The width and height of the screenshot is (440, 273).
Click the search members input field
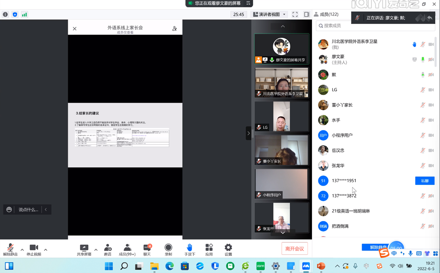pyautogui.click(x=376, y=26)
